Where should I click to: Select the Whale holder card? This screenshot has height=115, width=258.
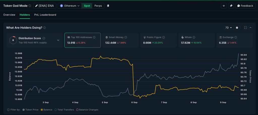(x=196, y=40)
